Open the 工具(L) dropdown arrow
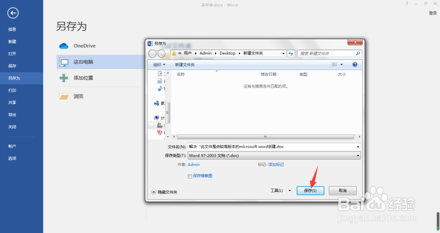The width and height of the screenshot is (440, 233). point(290,190)
